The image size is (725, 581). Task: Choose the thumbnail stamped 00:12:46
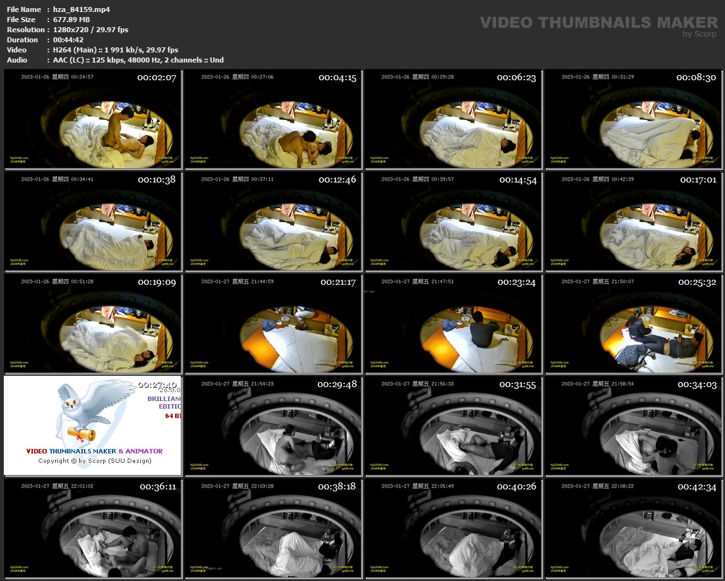tap(273, 221)
